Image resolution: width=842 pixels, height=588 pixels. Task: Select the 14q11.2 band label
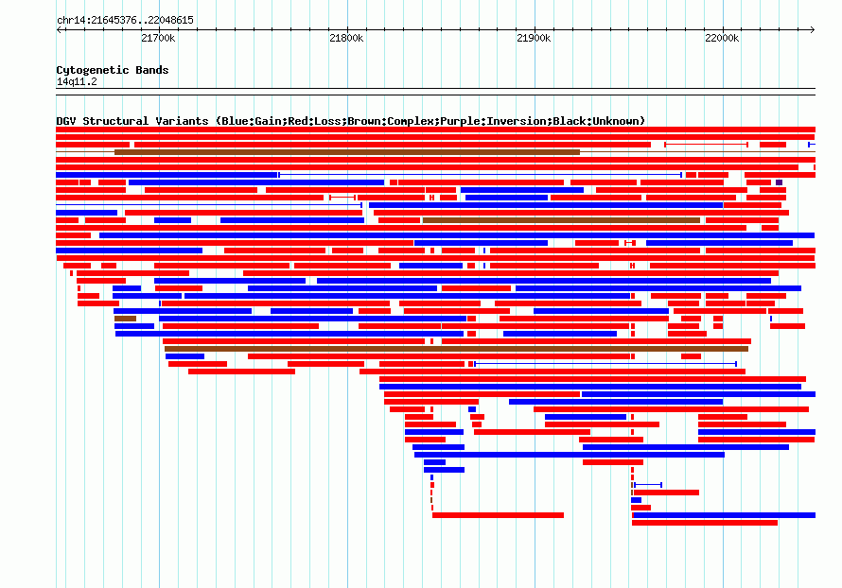tap(77, 81)
